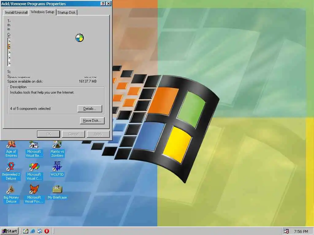Image resolution: width=314 pixels, height=235 pixels.
Task: Select the Windows Setup tab
Action: click(x=42, y=12)
